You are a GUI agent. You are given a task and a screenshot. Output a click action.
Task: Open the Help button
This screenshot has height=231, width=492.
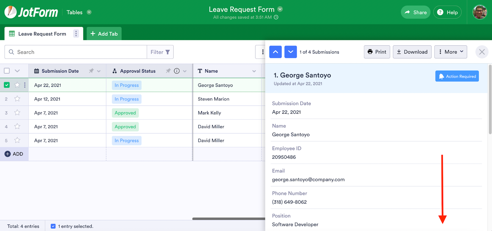tap(447, 12)
